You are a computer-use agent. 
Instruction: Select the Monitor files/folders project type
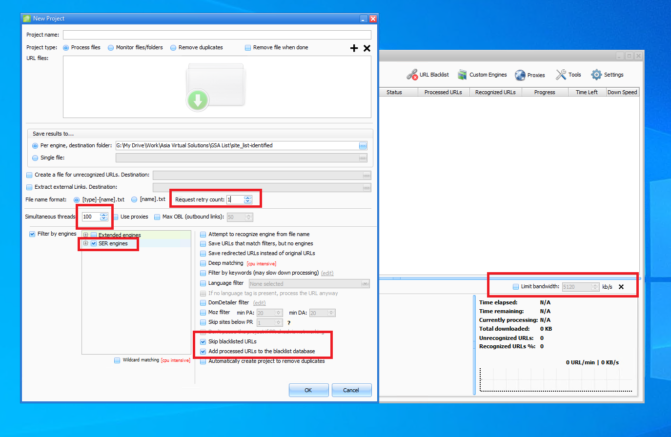pos(111,48)
